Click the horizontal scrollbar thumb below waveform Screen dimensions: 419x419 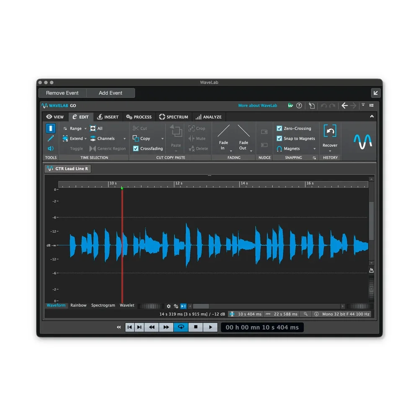pos(201,306)
